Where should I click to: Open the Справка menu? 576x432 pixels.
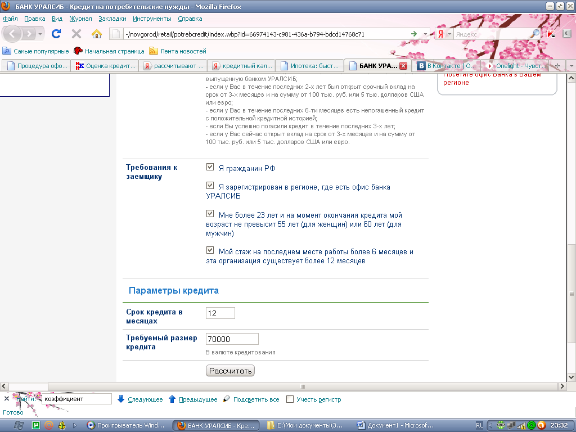coord(190,19)
